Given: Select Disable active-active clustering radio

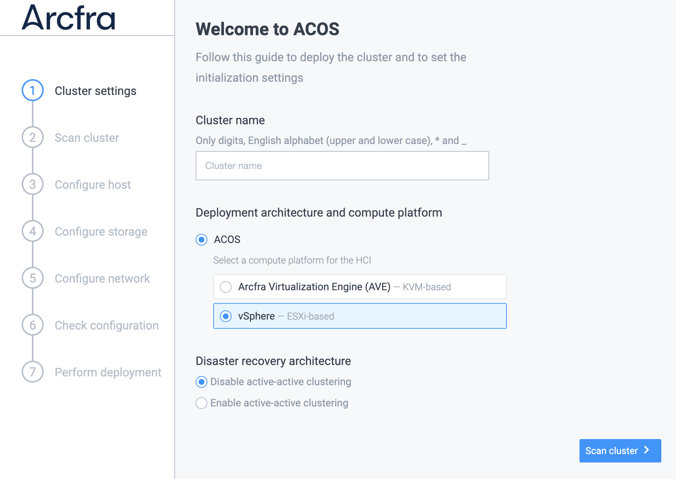Looking at the screenshot, I should click(x=201, y=382).
